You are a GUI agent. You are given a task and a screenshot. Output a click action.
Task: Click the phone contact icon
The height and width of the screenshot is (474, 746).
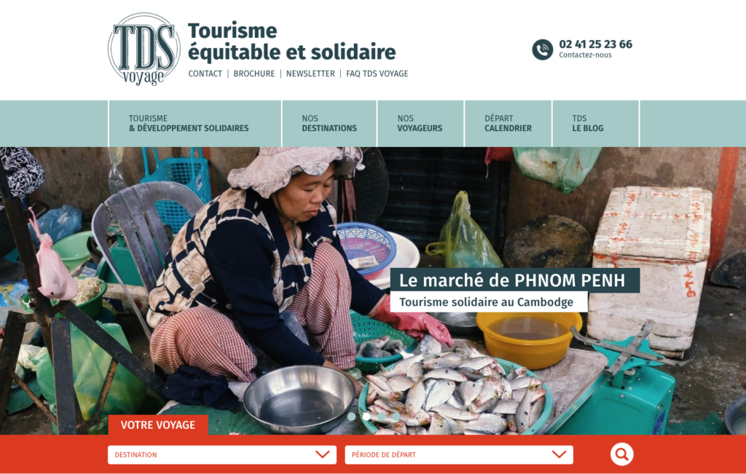tap(542, 50)
